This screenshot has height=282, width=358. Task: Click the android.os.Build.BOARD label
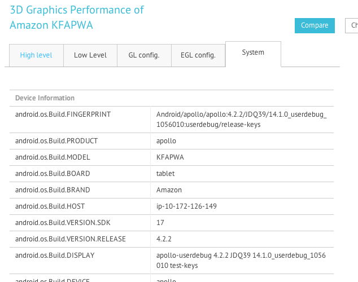[53, 174]
